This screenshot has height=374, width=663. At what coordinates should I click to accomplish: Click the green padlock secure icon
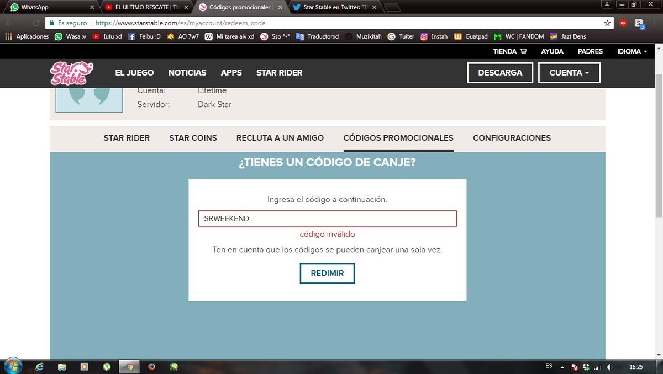tap(51, 23)
